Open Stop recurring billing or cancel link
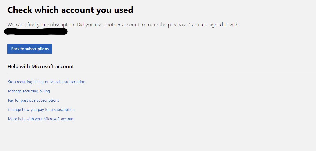The image size is (316, 151). pyautogui.click(x=47, y=82)
